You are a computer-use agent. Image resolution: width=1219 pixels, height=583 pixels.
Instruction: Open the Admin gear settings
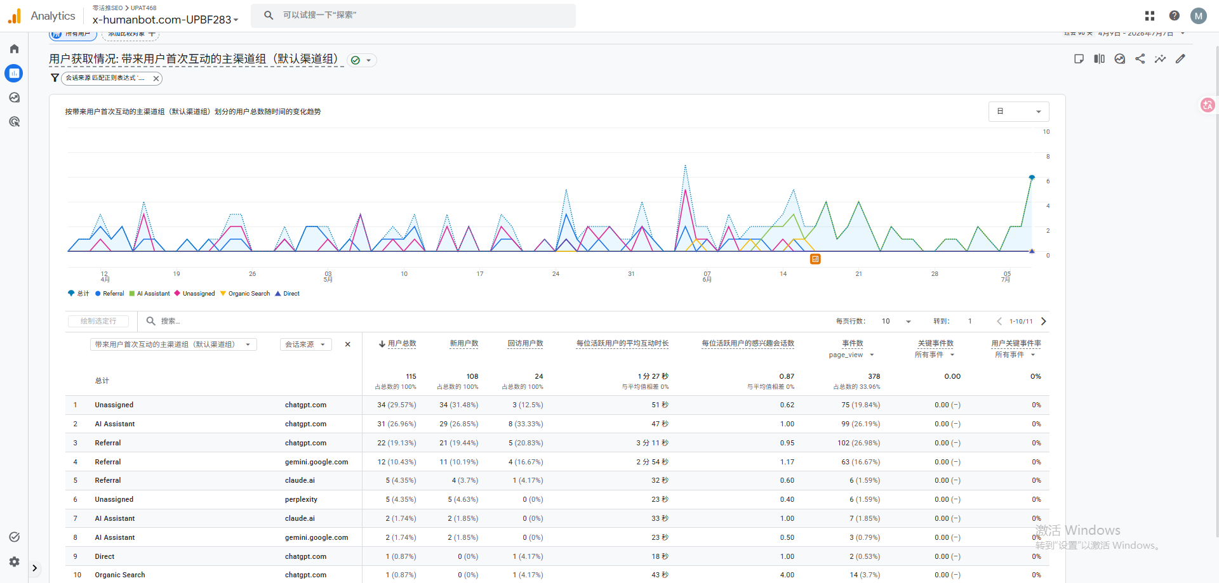pos(14,561)
